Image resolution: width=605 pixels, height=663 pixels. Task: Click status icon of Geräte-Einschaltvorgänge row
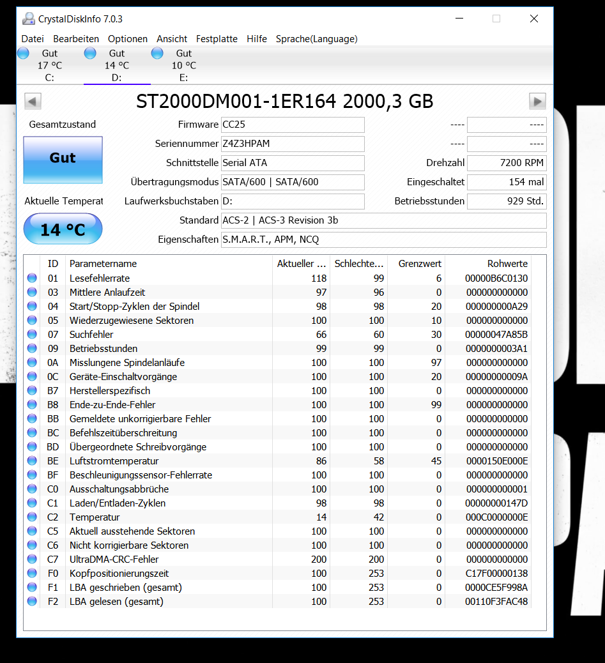click(32, 376)
